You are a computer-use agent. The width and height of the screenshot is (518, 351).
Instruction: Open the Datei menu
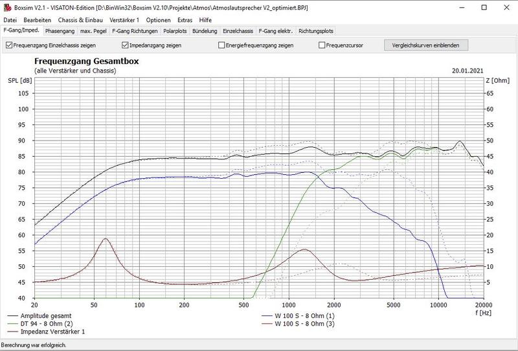[x=10, y=20]
